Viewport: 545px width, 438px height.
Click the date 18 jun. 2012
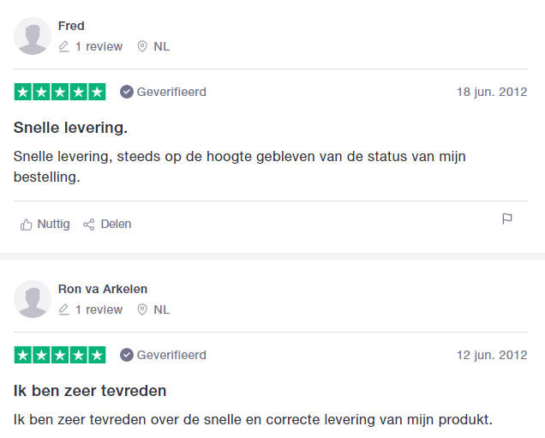click(x=492, y=92)
